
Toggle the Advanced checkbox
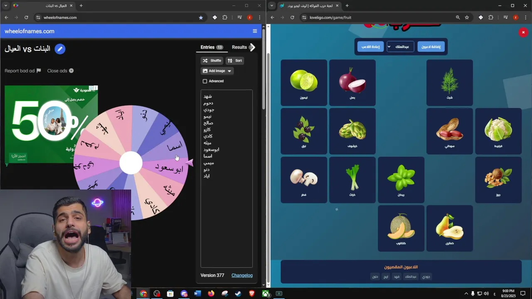[205, 81]
